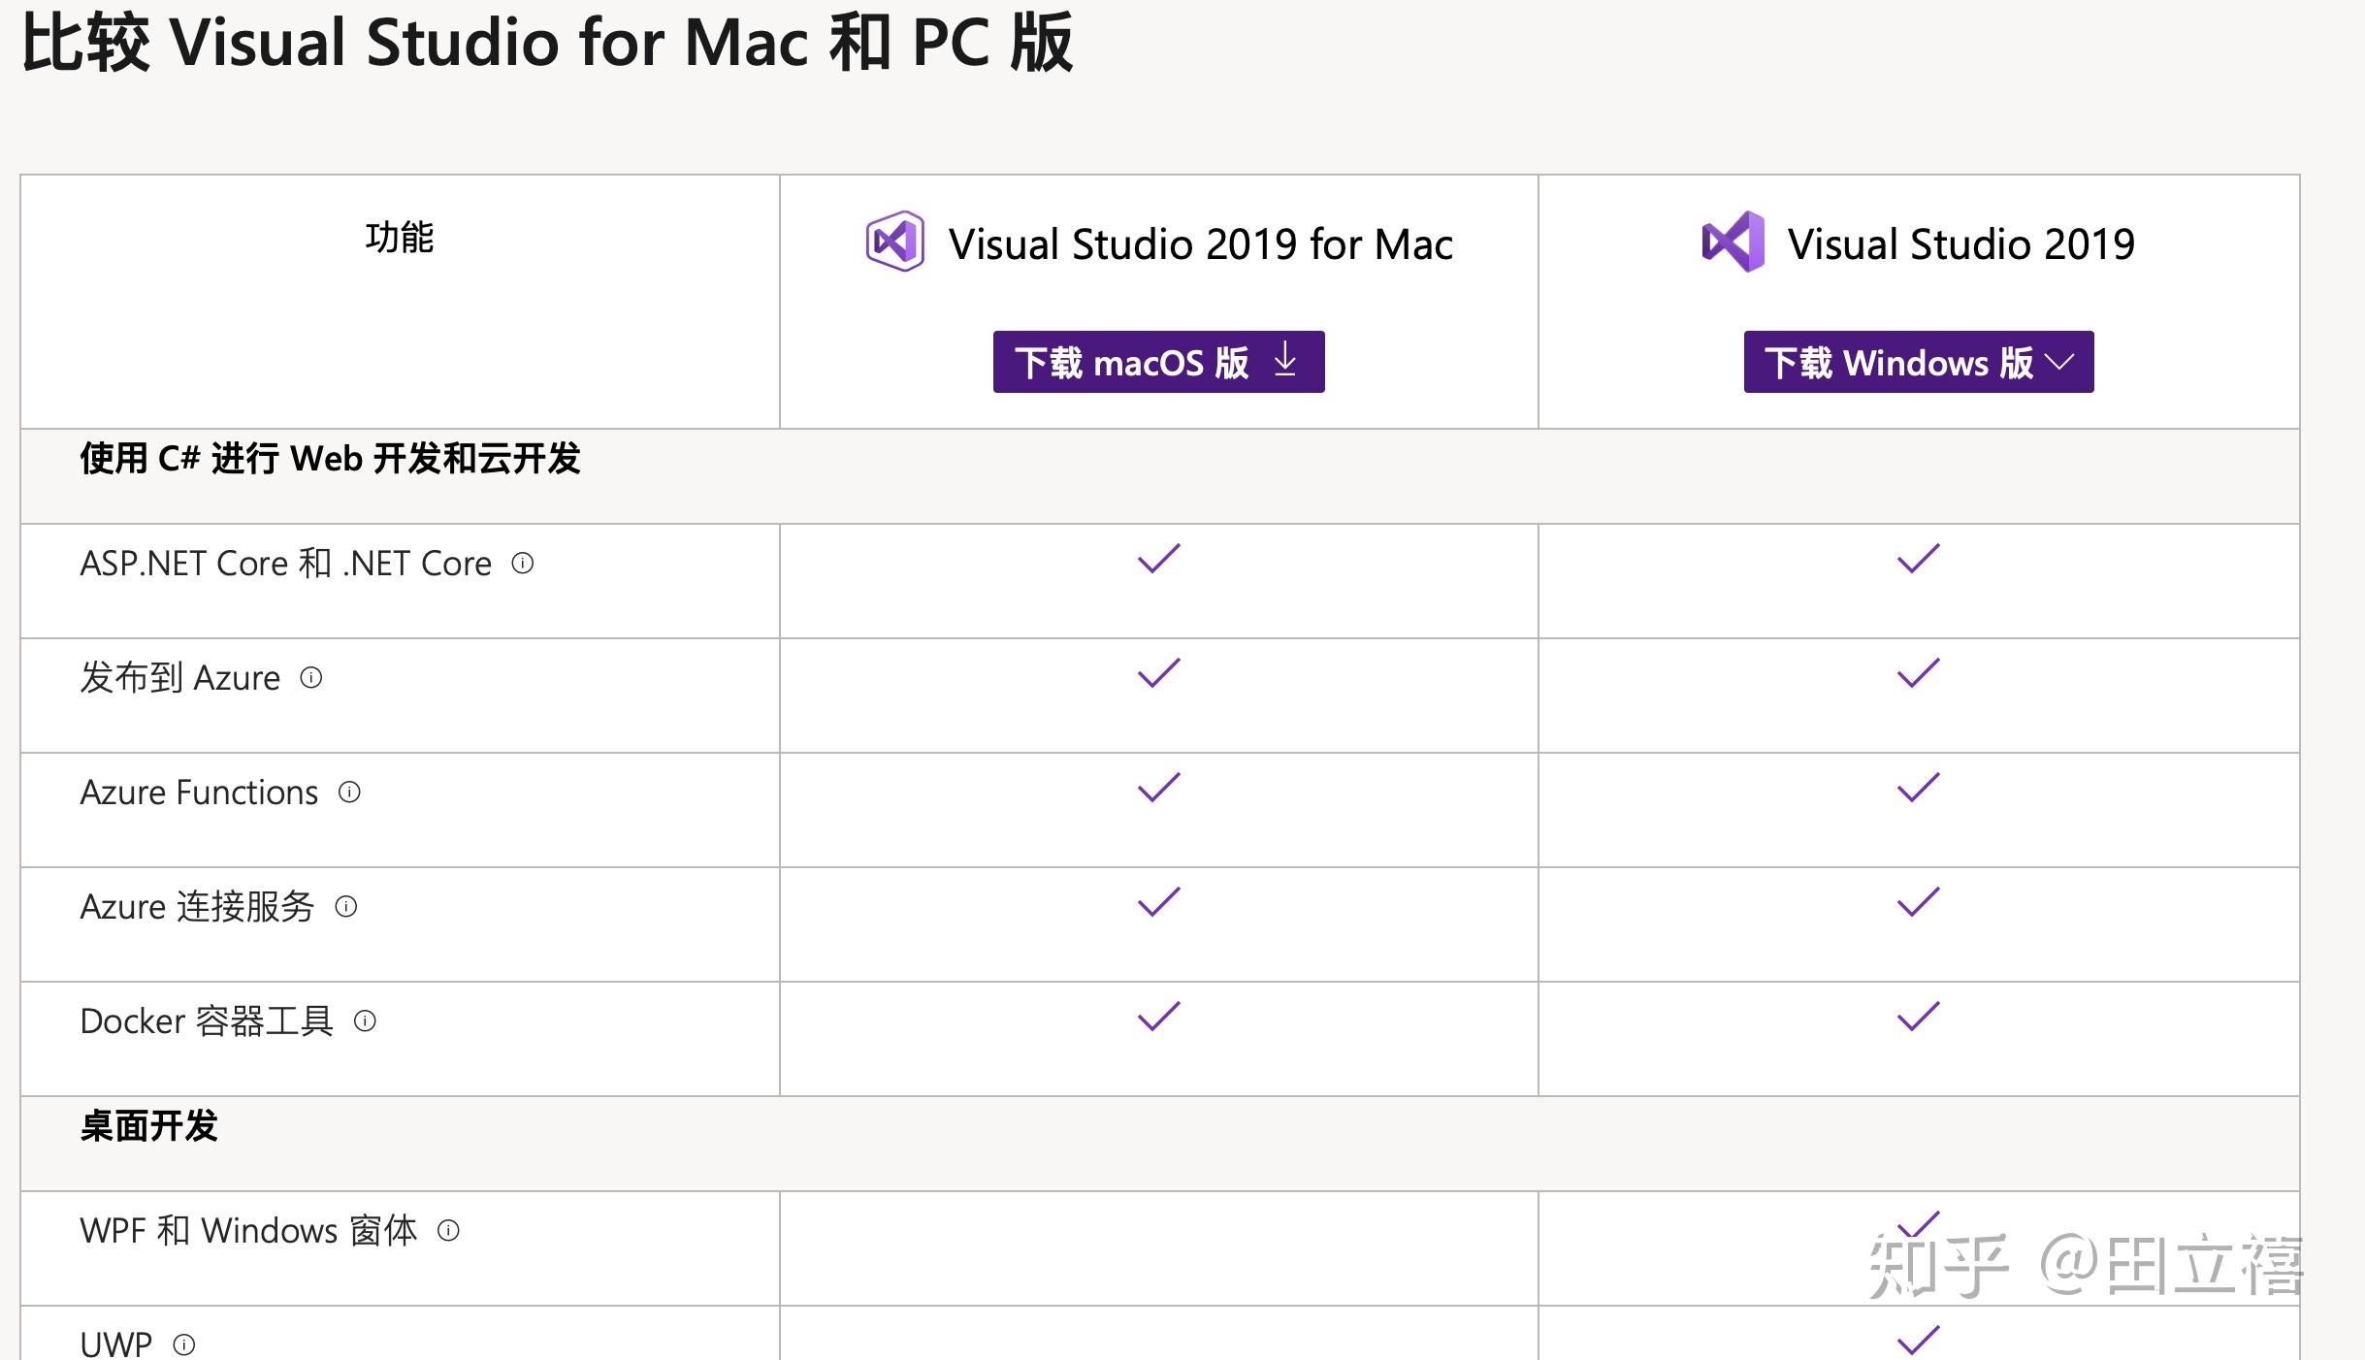Click Windows checkmark for Docker 容器工具

[x=1918, y=1018]
